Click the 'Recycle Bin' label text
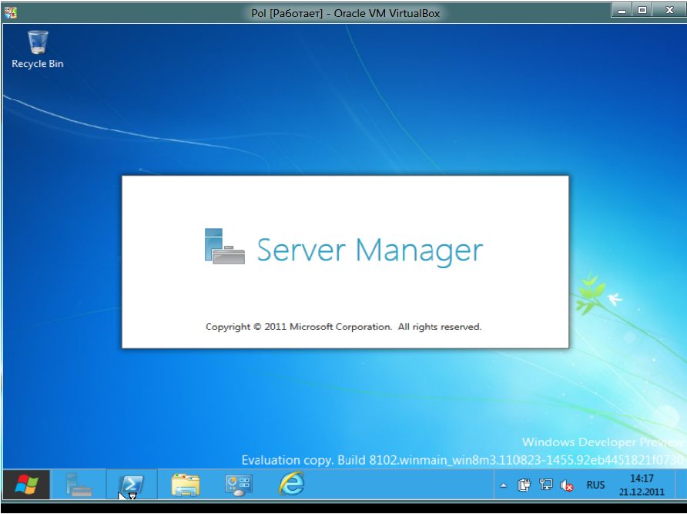 (38, 64)
